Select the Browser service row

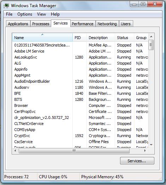click(80, 105)
